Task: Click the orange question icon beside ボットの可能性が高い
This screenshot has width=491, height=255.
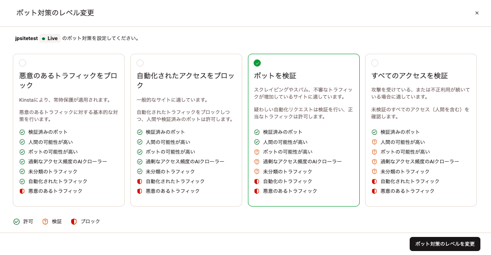Action: 257,152
